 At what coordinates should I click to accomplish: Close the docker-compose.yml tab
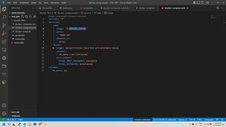[x=188, y=8]
